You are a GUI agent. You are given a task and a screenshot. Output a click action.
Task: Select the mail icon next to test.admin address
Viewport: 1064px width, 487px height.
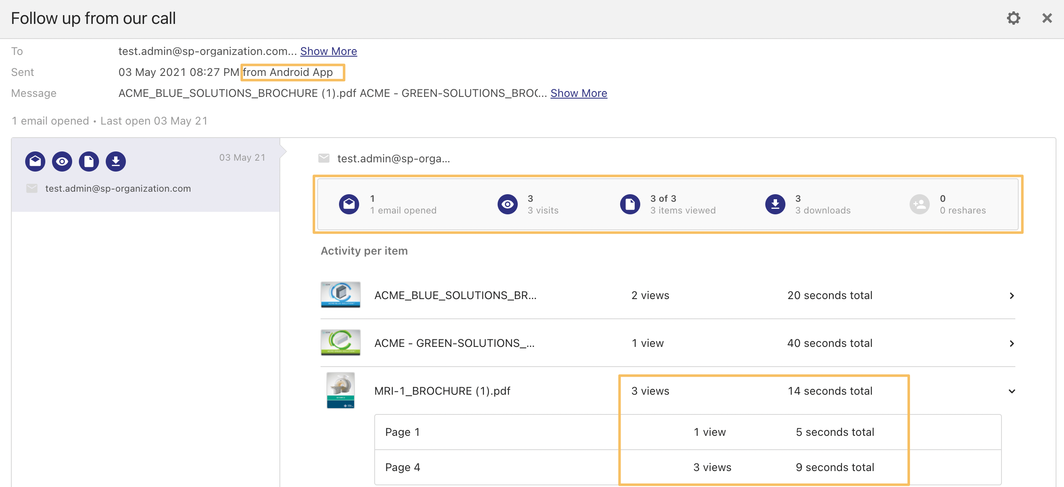coord(323,159)
